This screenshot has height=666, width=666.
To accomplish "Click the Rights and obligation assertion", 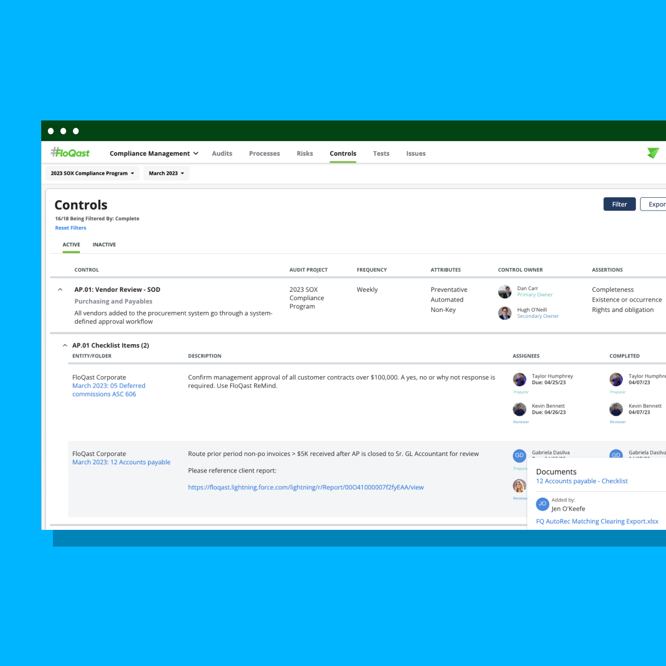I will 623,309.
